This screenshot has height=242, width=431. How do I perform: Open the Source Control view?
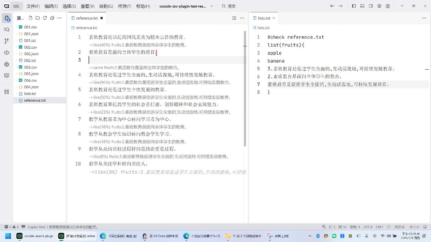(x=7, y=41)
